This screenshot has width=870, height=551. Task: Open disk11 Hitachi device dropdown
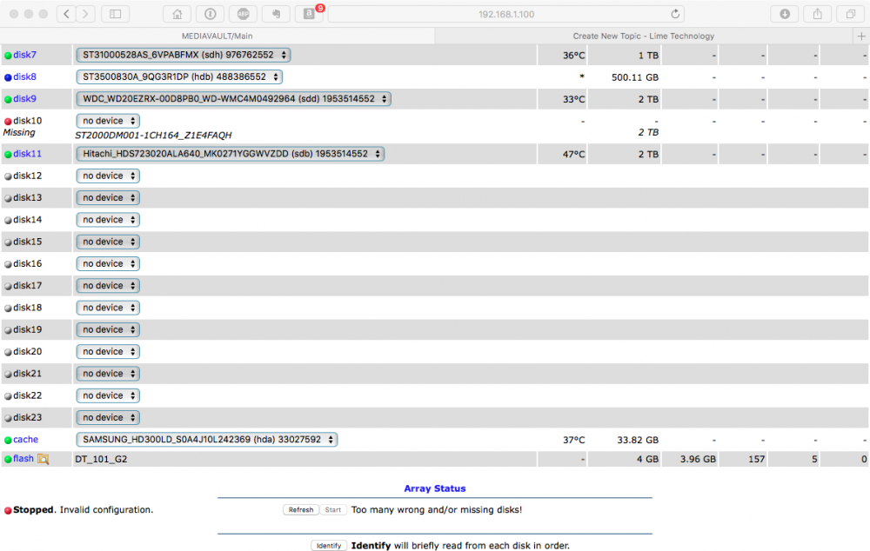[x=231, y=154]
